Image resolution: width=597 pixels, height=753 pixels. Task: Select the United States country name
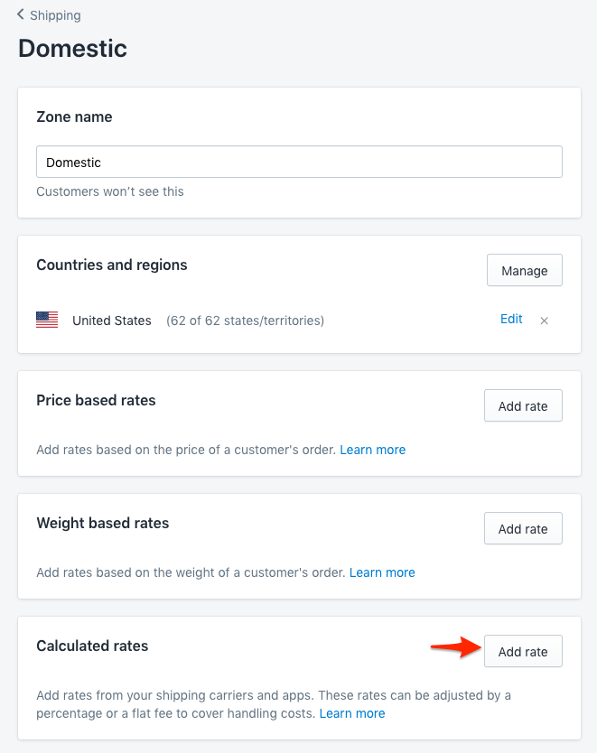click(112, 321)
